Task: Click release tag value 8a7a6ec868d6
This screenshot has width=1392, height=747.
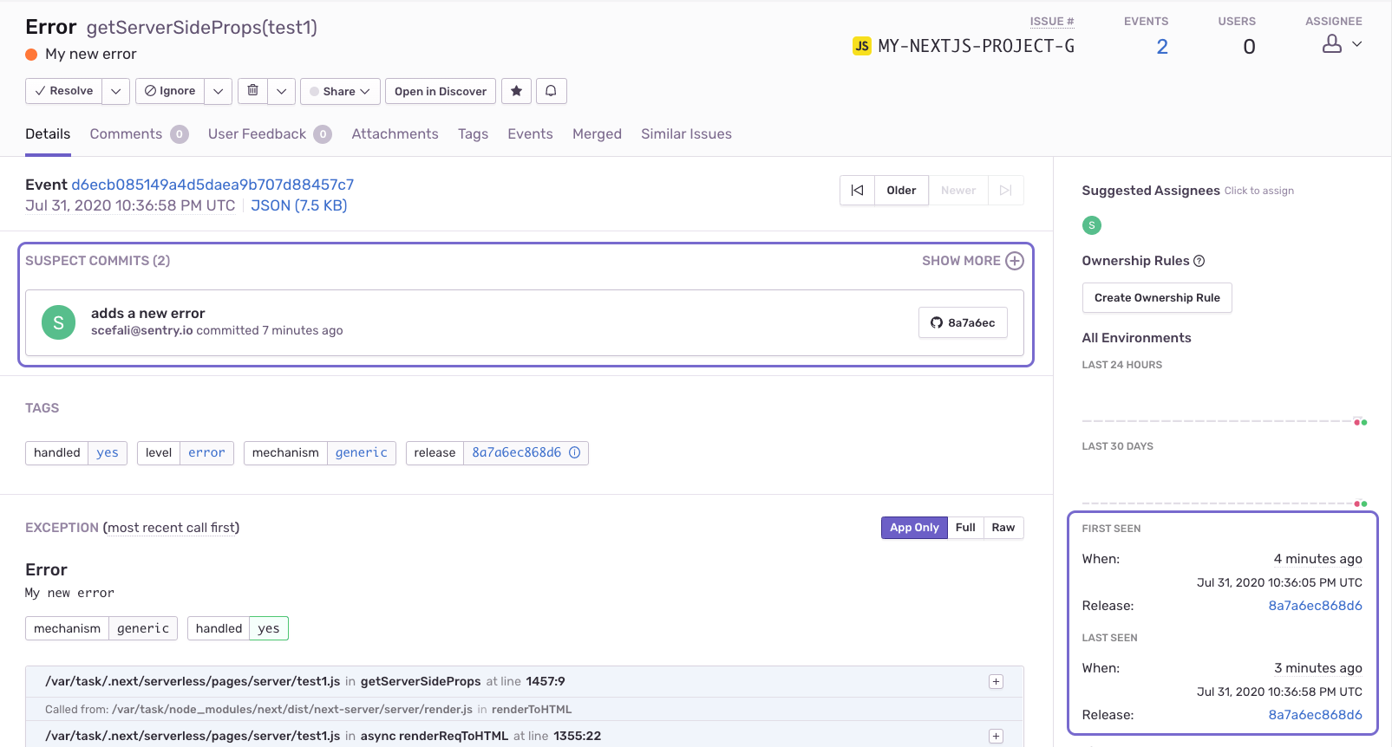Action: pos(516,453)
